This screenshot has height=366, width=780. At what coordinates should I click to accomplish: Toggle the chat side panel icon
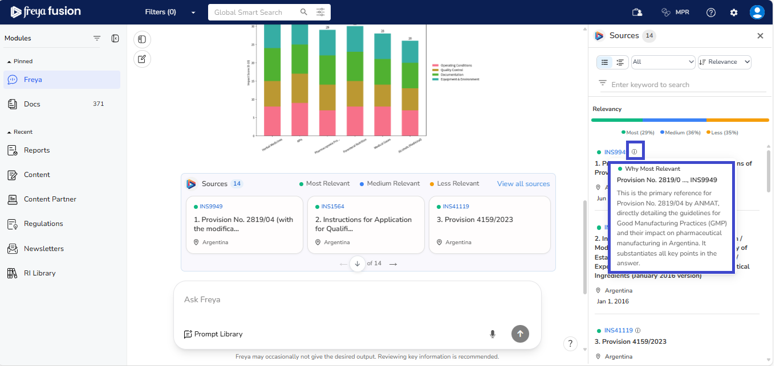pos(142,39)
